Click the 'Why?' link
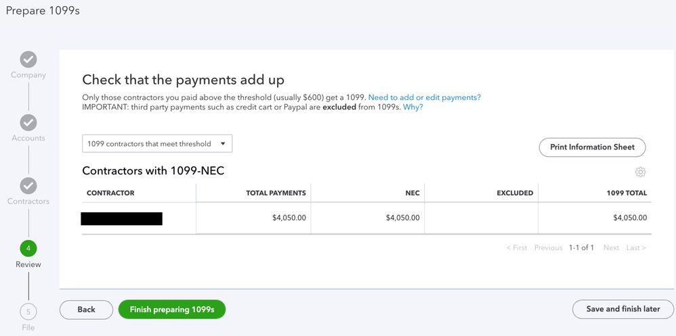676x336 pixels. click(413, 107)
